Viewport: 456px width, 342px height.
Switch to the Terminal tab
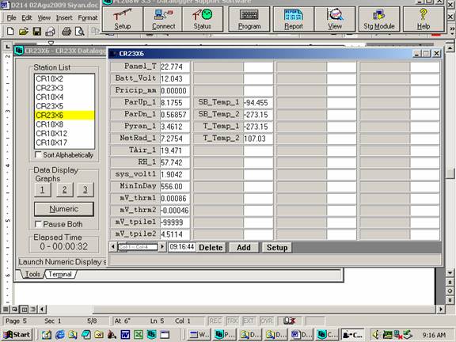point(60,274)
